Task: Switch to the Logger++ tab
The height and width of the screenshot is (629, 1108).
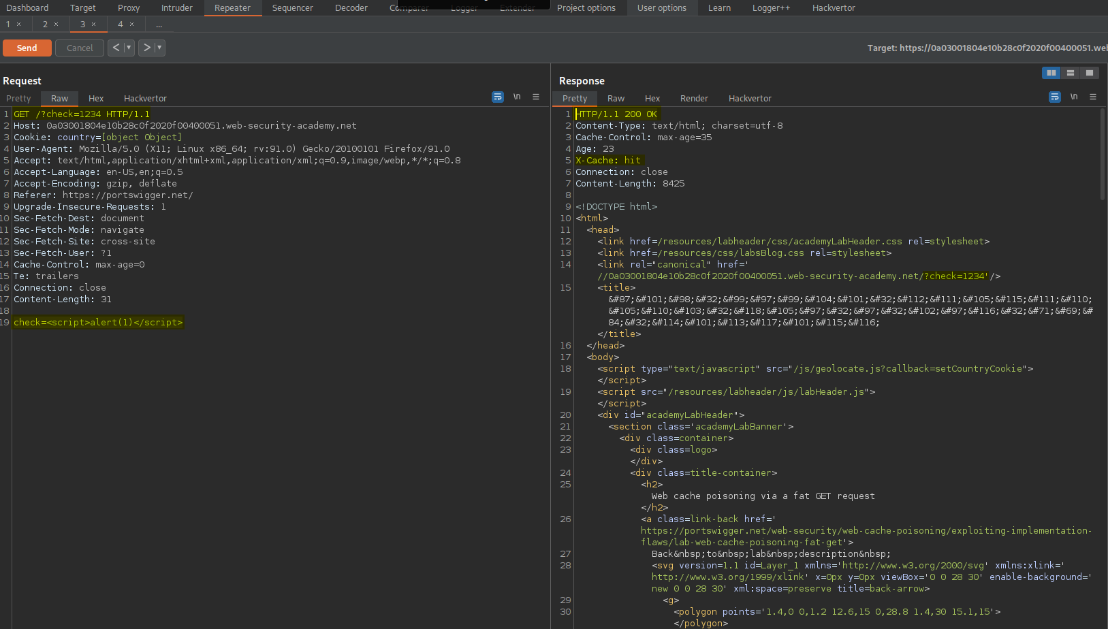Action: click(772, 8)
